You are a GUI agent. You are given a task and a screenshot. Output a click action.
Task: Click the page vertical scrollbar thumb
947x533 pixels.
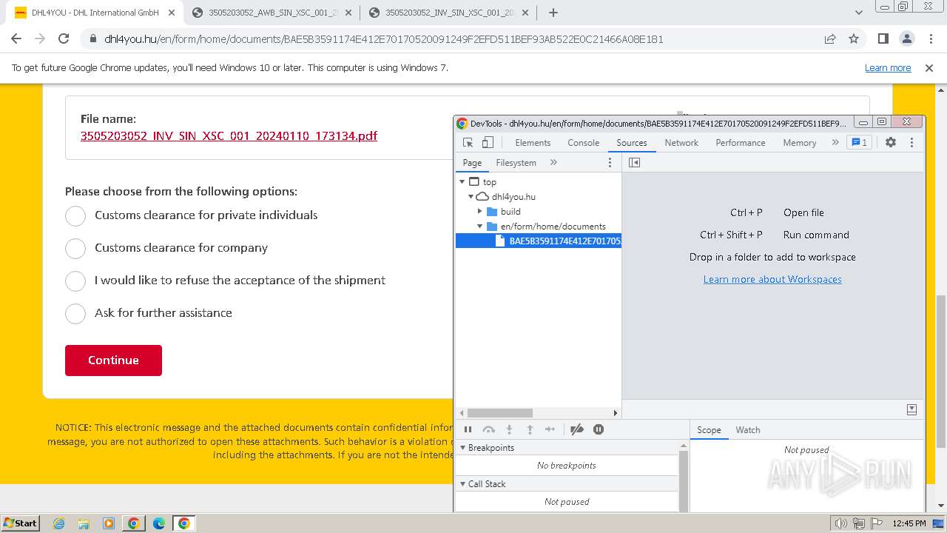(941, 370)
